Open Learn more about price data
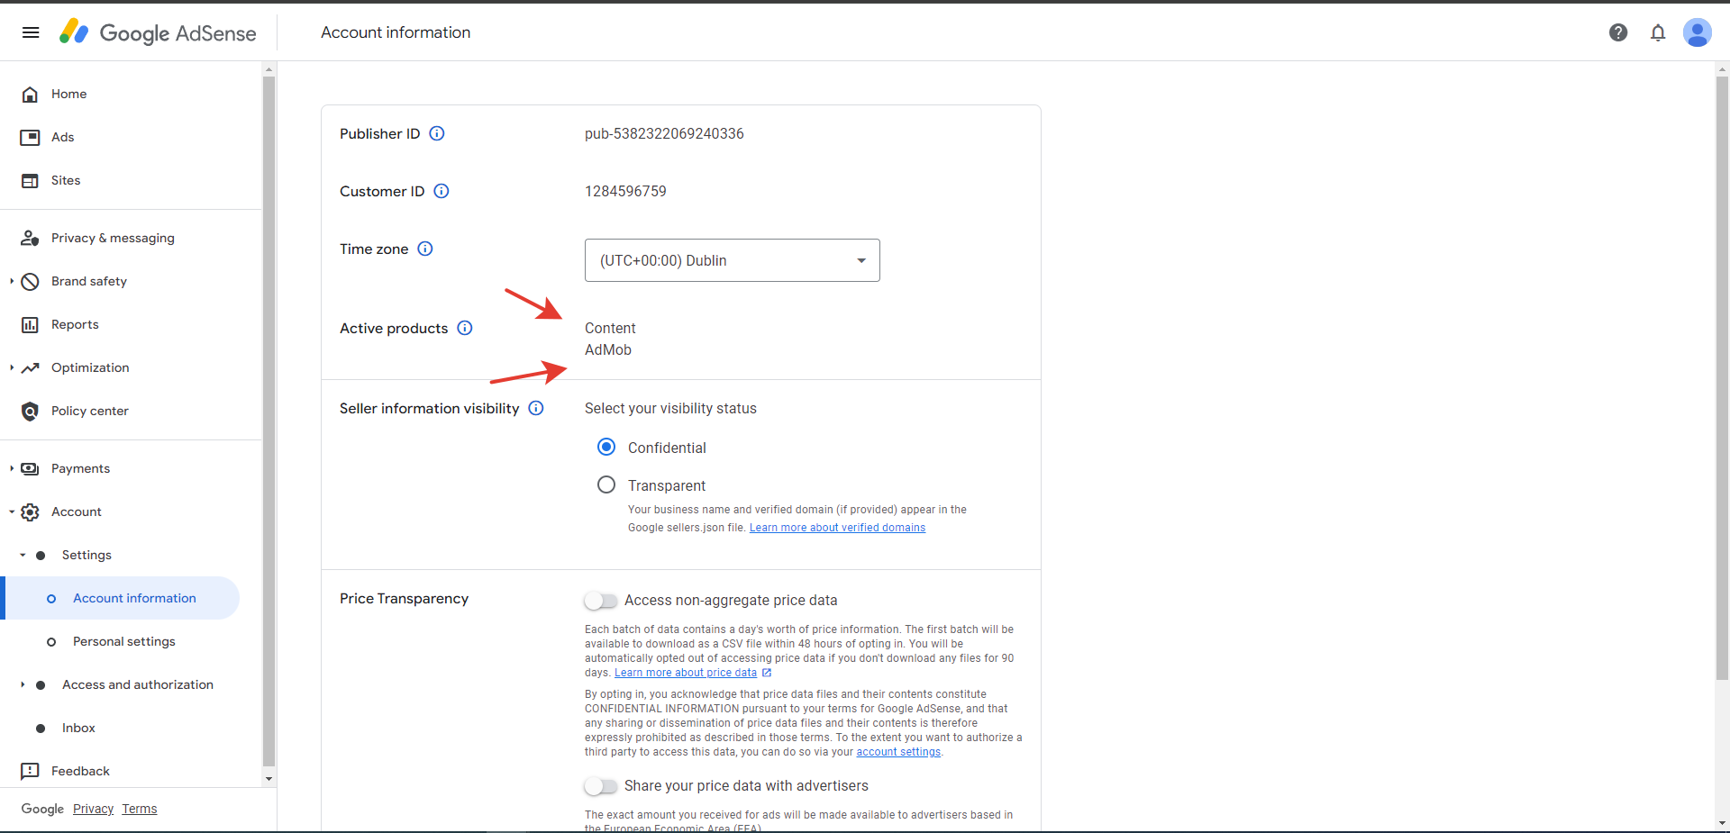The height and width of the screenshot is (833, 1730). click(x=686, y=673)
